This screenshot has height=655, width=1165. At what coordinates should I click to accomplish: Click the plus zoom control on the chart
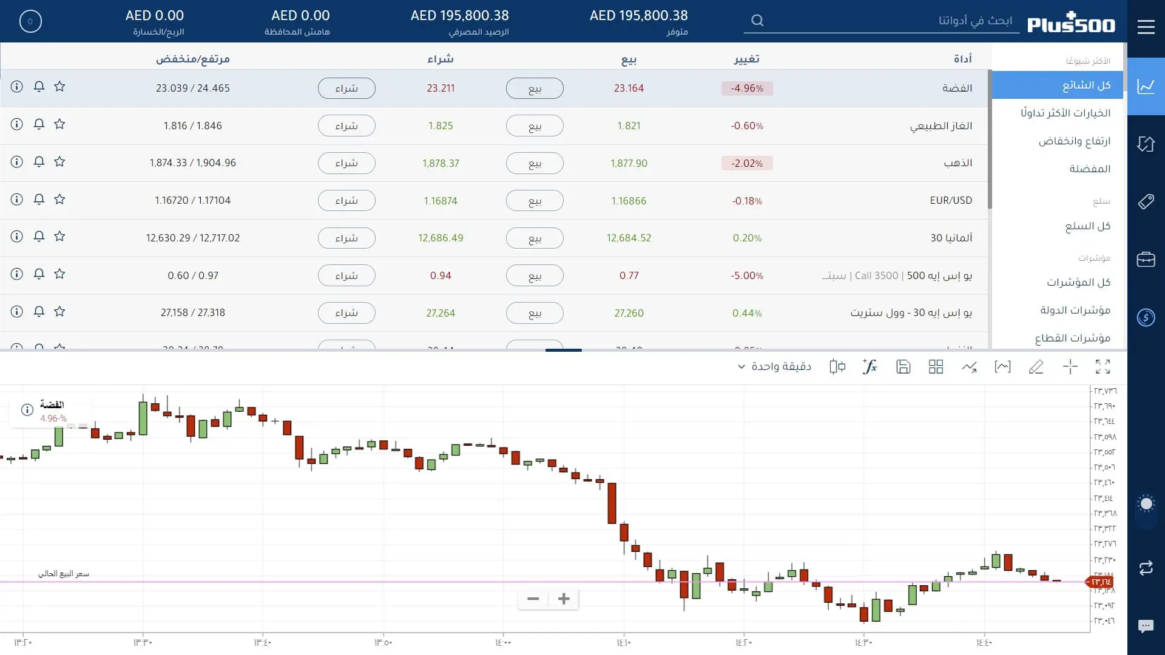563,599
